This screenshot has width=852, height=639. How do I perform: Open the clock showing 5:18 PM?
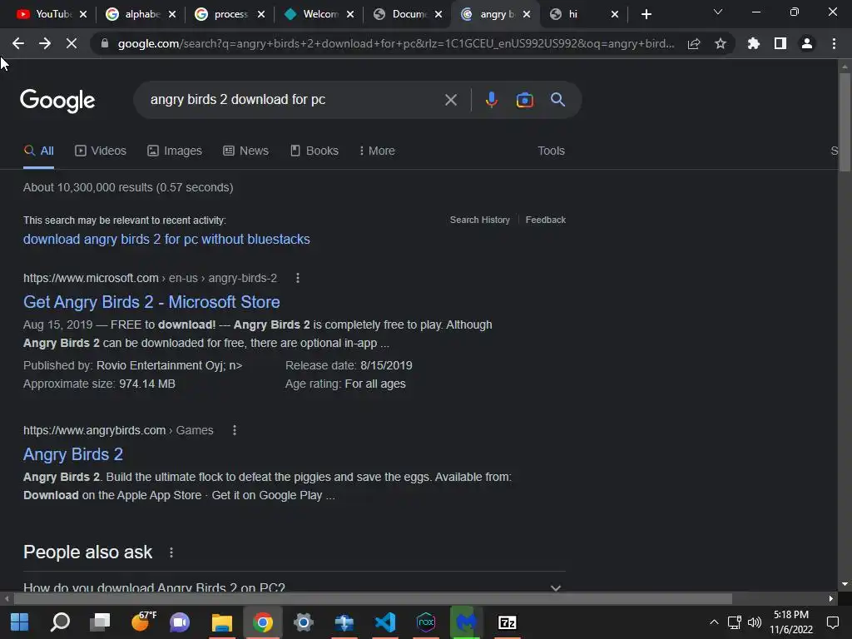[x=791, y=622]
